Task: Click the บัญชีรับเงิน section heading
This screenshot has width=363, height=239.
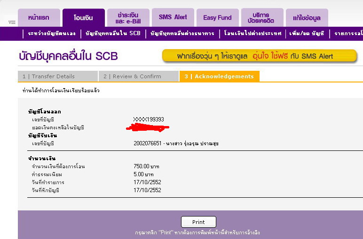Action: click(43, 135)
